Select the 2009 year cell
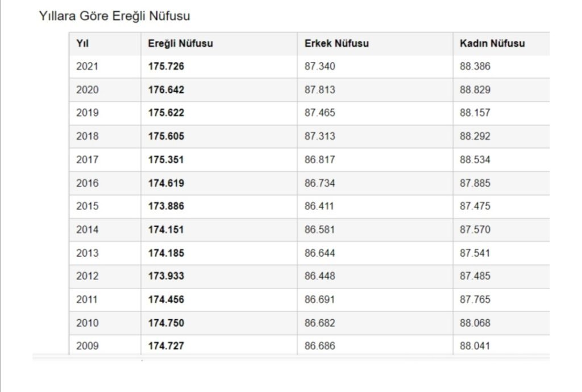This screenshot has height=392, width=582. click(87, 346)
